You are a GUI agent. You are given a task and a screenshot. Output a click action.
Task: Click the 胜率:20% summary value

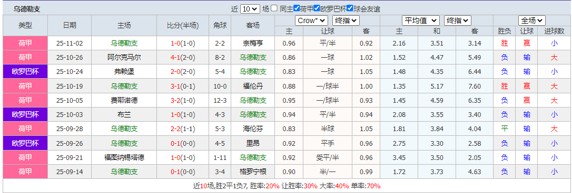(x=265, y=186)
